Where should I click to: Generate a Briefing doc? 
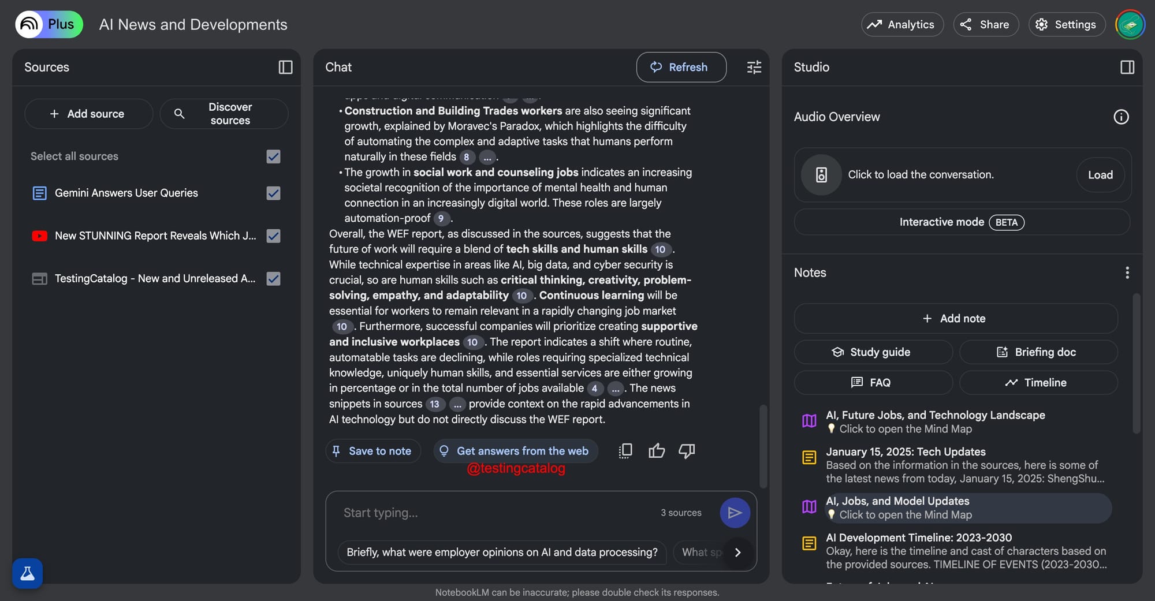click(1038, 352)
